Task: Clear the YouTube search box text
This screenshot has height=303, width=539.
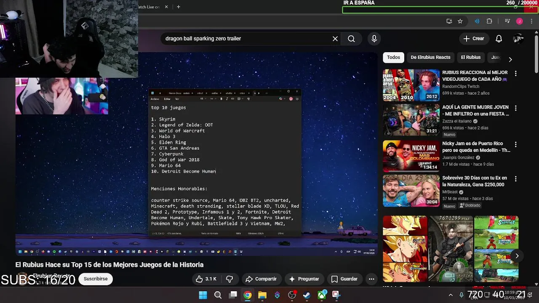Action: pyautogui.click(x=335, y=39)
